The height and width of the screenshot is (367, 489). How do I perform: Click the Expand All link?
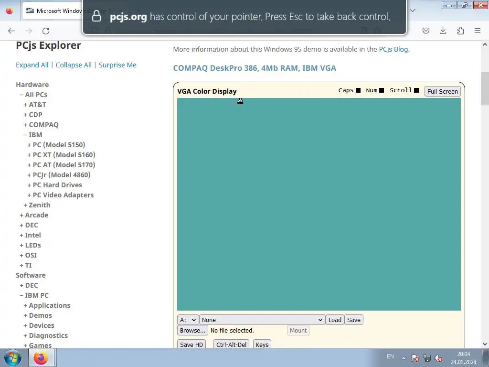coord(32,65)
